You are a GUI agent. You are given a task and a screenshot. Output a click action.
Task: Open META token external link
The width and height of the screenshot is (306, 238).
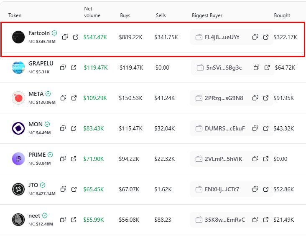74,98
